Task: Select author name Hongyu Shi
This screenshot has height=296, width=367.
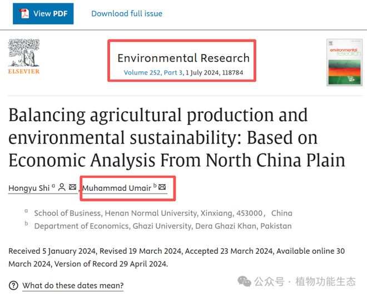Action: click(x=28, y=188)
